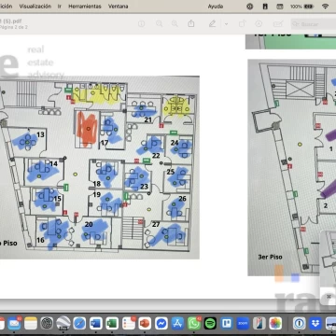Click the zoom out magnifier icon
Viewport: 336px width, 336px height.
click(x=160, y=23)
